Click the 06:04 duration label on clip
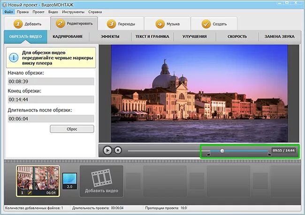The image size is (305, 215). pyautogui.click(x=51, y=193)
